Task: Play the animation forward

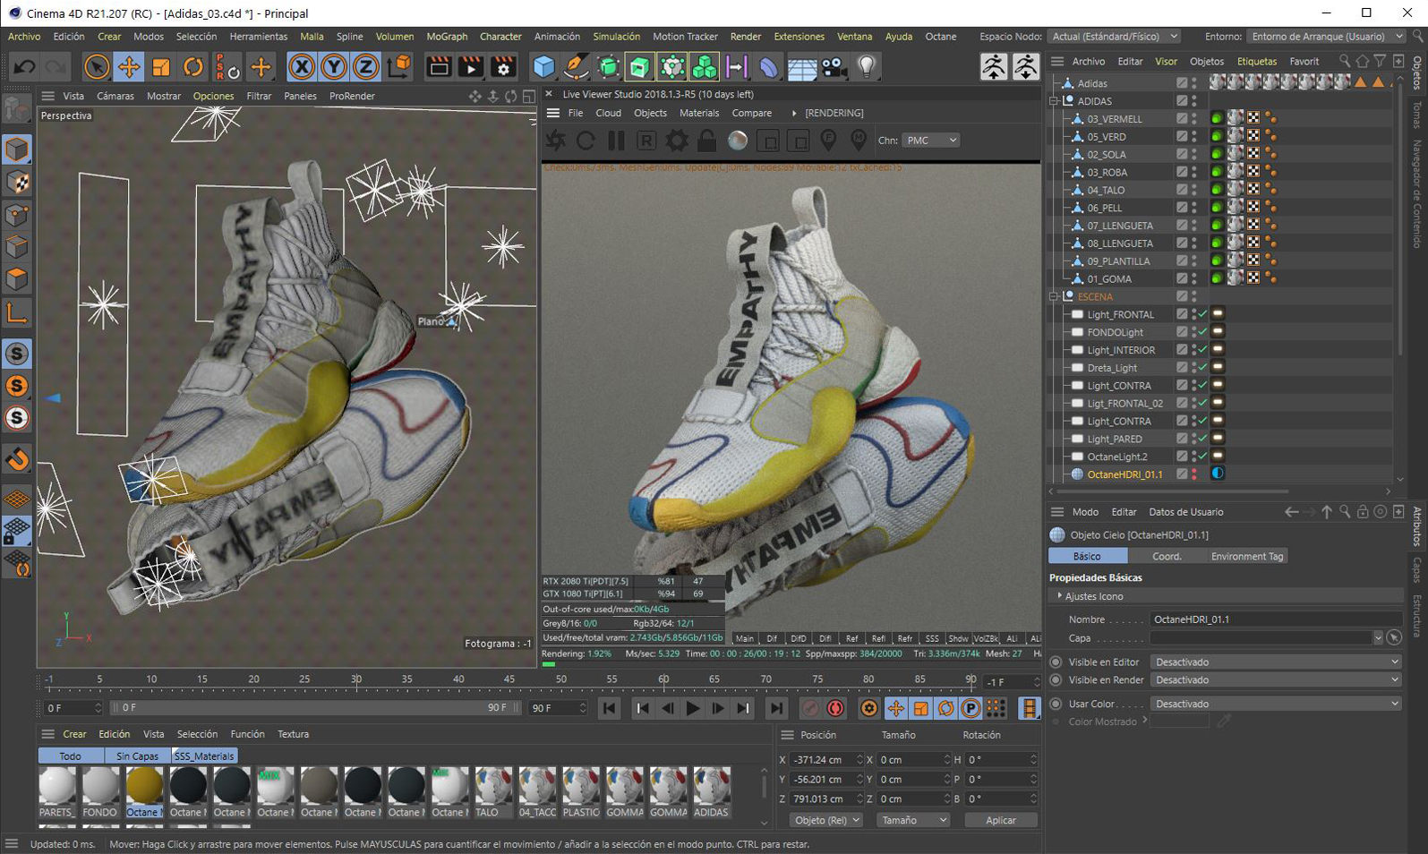Action: point(692,708)
